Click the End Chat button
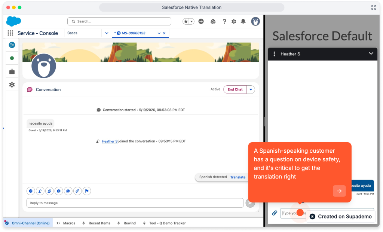Screen dimensions: 383x232 (x=235, y=89)
